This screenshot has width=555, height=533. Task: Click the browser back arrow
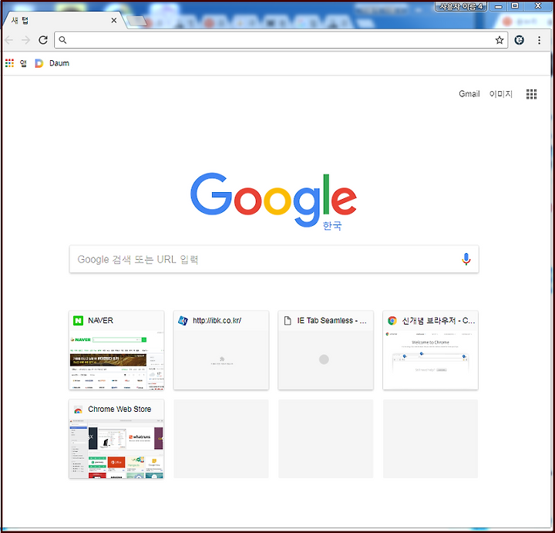[9, 40]
